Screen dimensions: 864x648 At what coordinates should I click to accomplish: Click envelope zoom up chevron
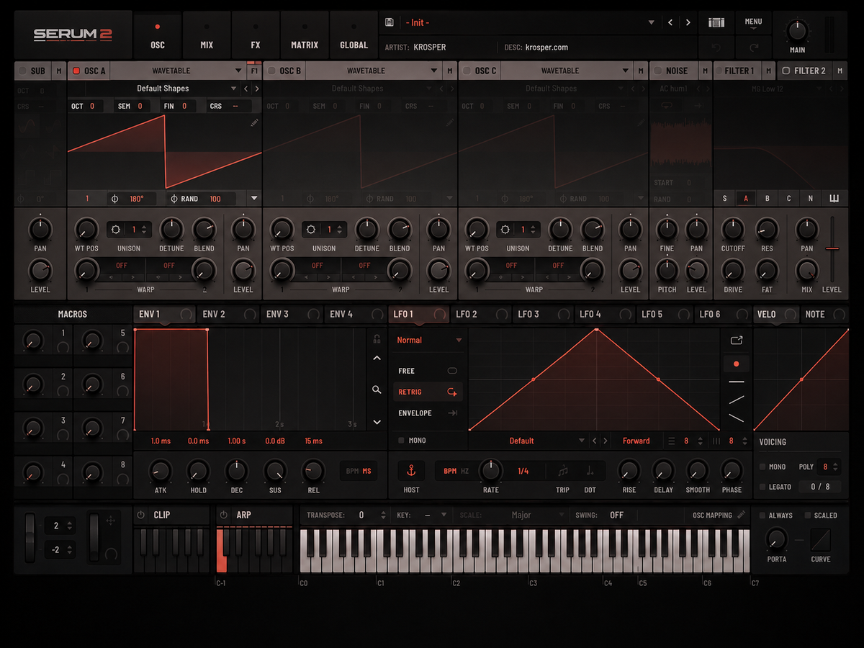[377, 358]
